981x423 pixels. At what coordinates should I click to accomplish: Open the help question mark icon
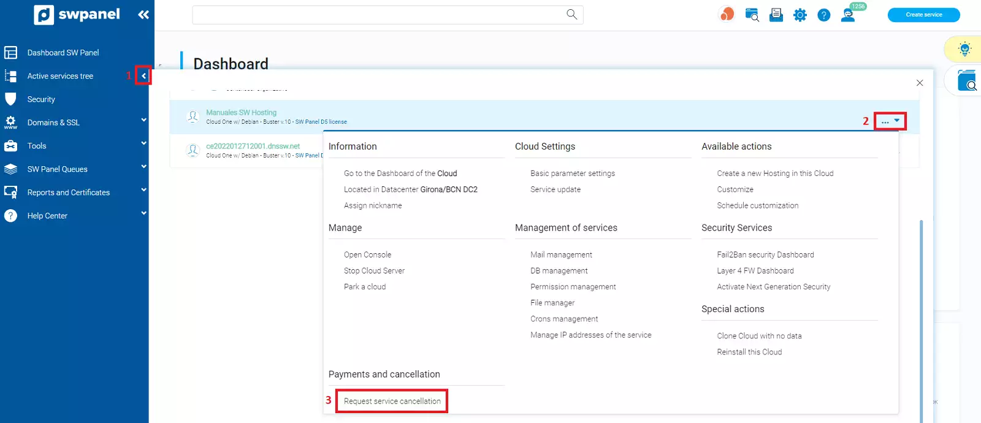click(824, 15)
